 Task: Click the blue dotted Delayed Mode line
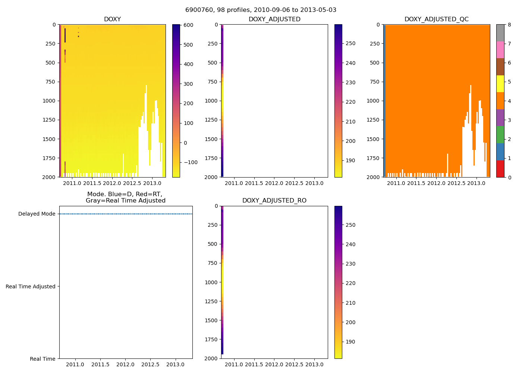pos(126,214)
